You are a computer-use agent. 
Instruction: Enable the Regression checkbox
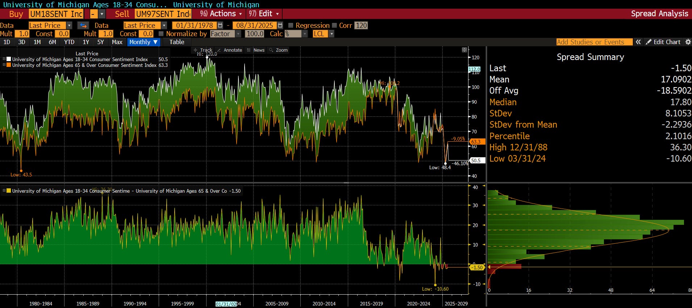291,25
